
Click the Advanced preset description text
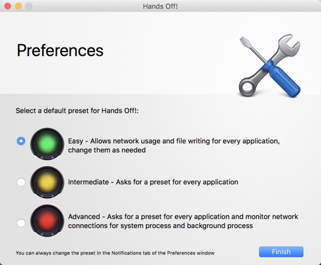(x=183, y=221)
